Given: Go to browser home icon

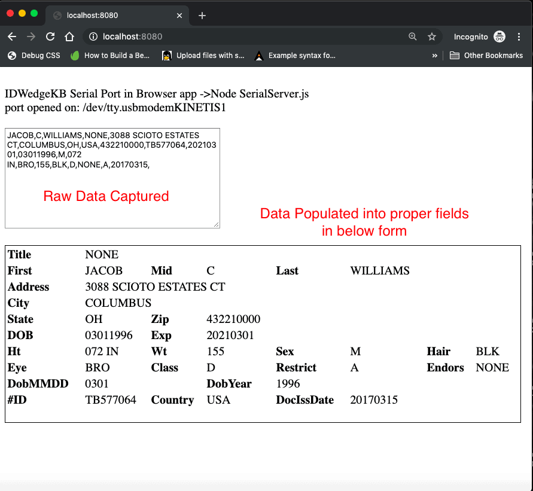Looking at the screenshot, I should click(69, 36).
